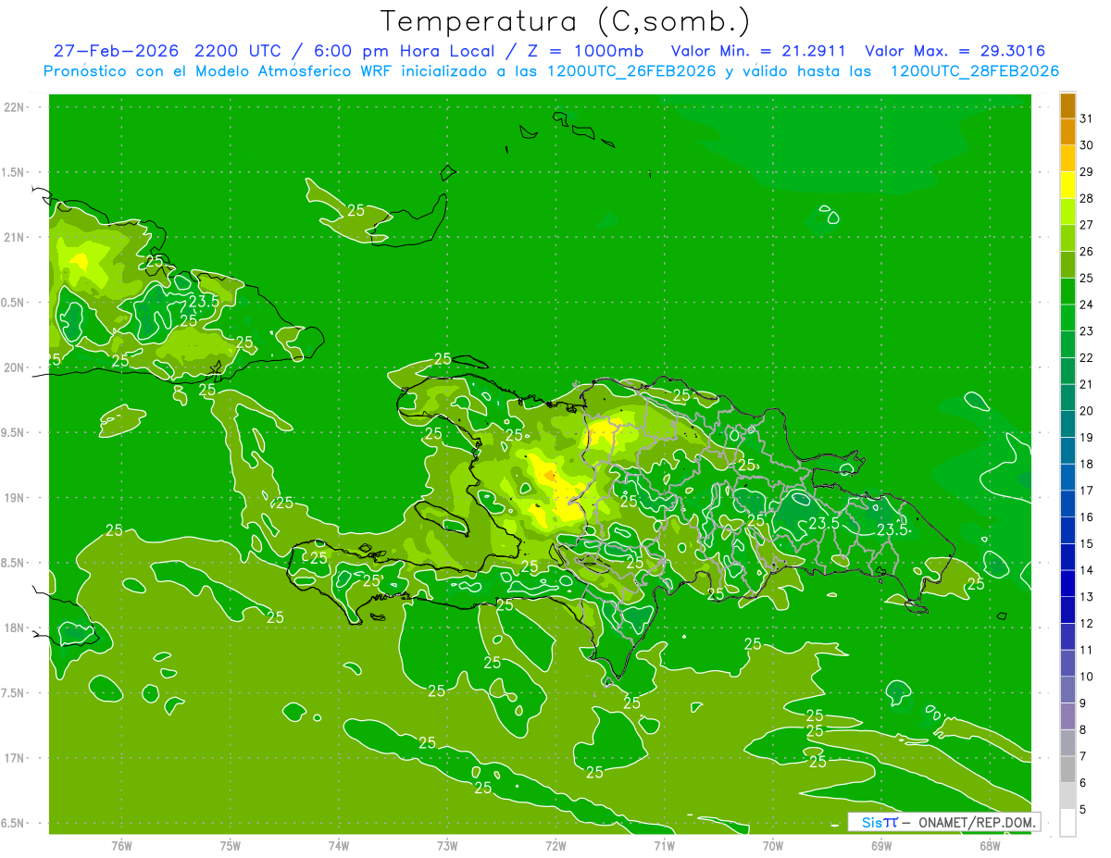Click the yellow colorbar swatch between 28 and 29
The image size is (1111, 858).
coord(1067,185)
